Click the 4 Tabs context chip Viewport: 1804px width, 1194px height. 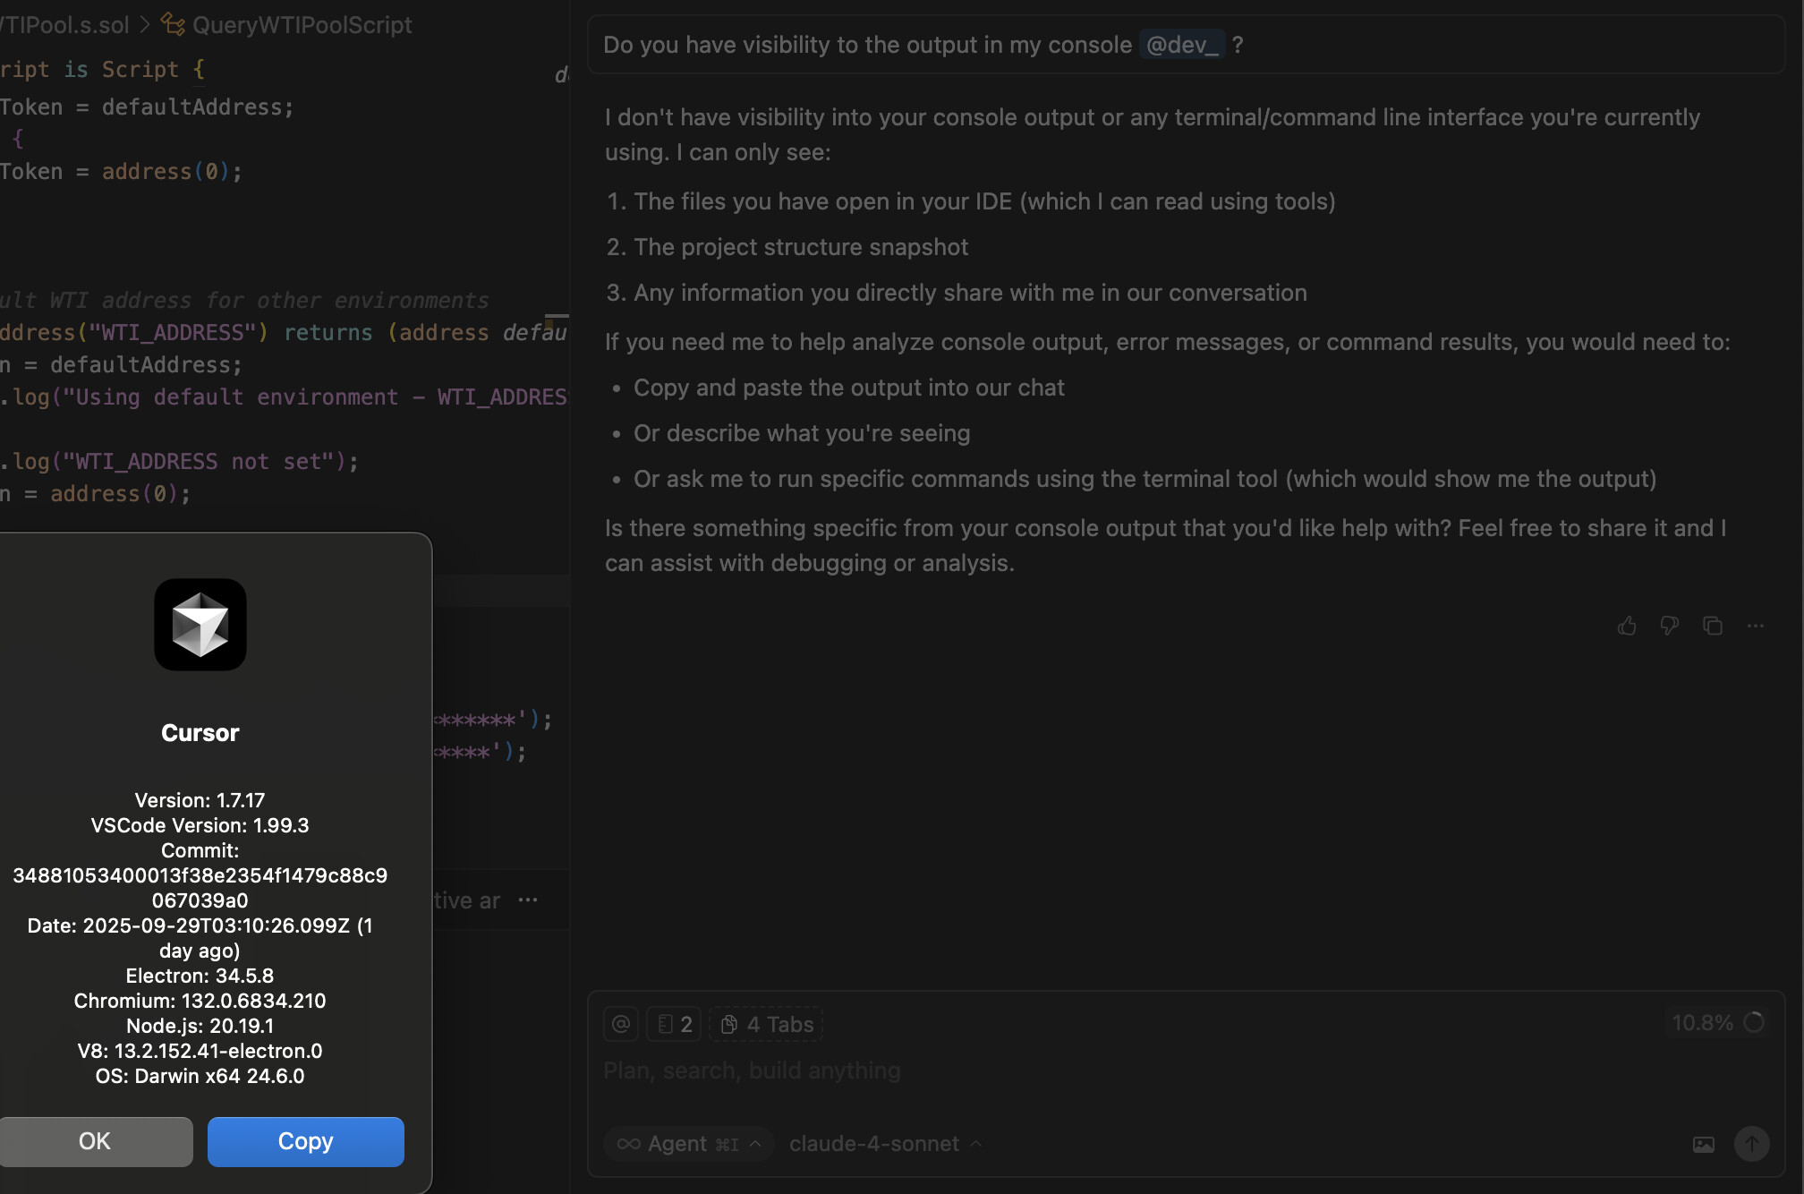click(767, 1024)
